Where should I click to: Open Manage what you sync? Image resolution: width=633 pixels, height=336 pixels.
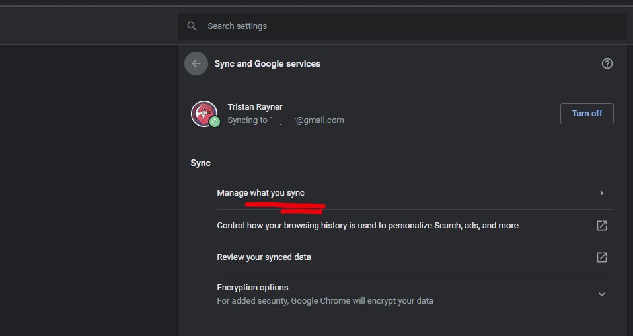[261, 193]
